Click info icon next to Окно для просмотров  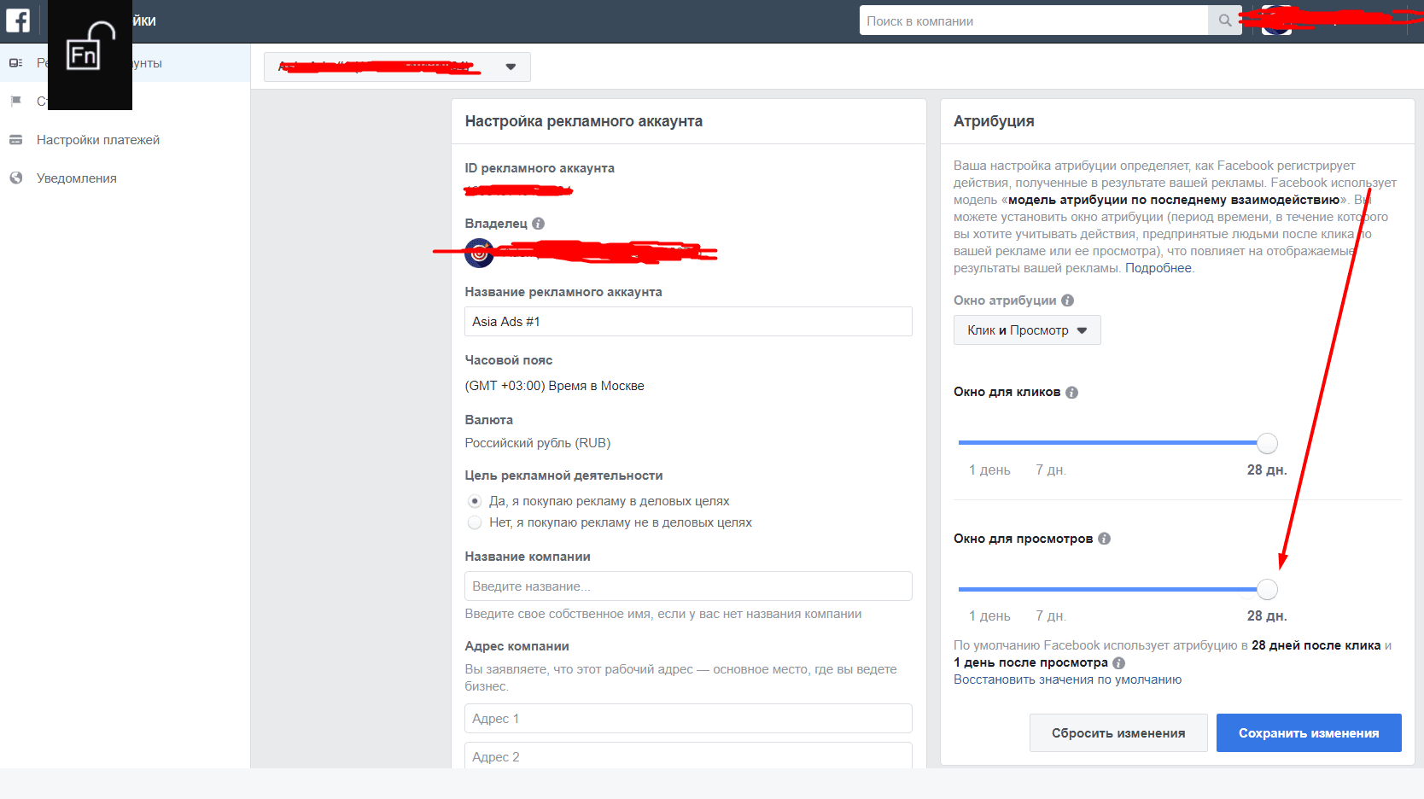1104,539
